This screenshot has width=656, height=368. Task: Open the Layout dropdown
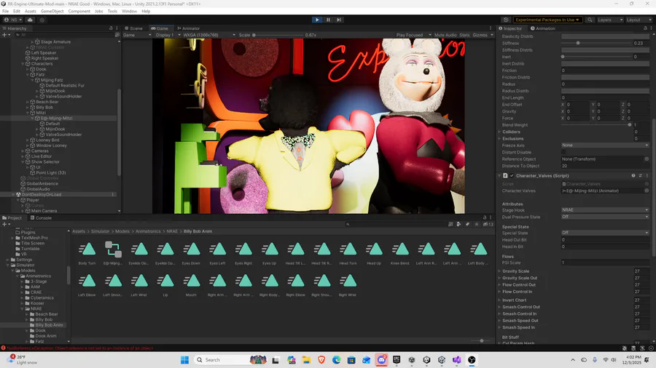point(639,20)
